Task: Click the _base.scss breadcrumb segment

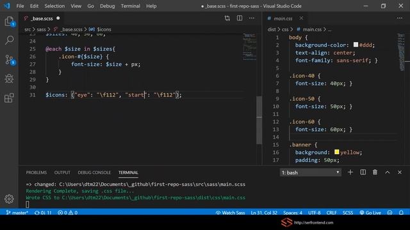Action: tap(71, 29)
